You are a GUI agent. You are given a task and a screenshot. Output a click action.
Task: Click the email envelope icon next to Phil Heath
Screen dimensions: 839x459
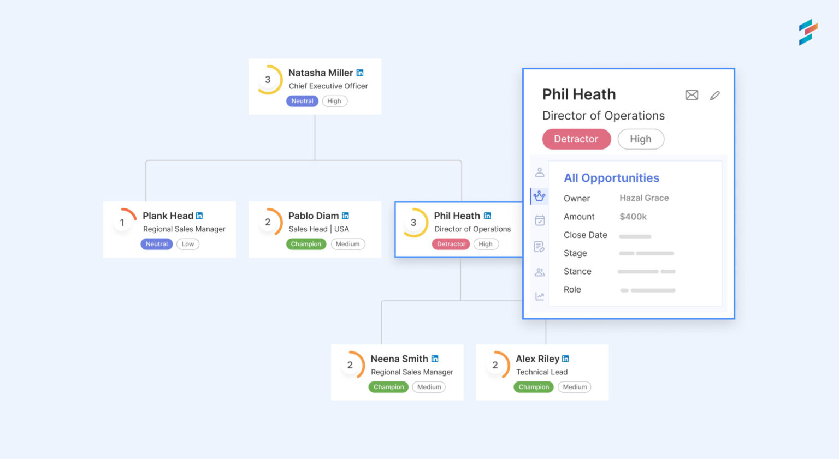(x=691, y=95)
